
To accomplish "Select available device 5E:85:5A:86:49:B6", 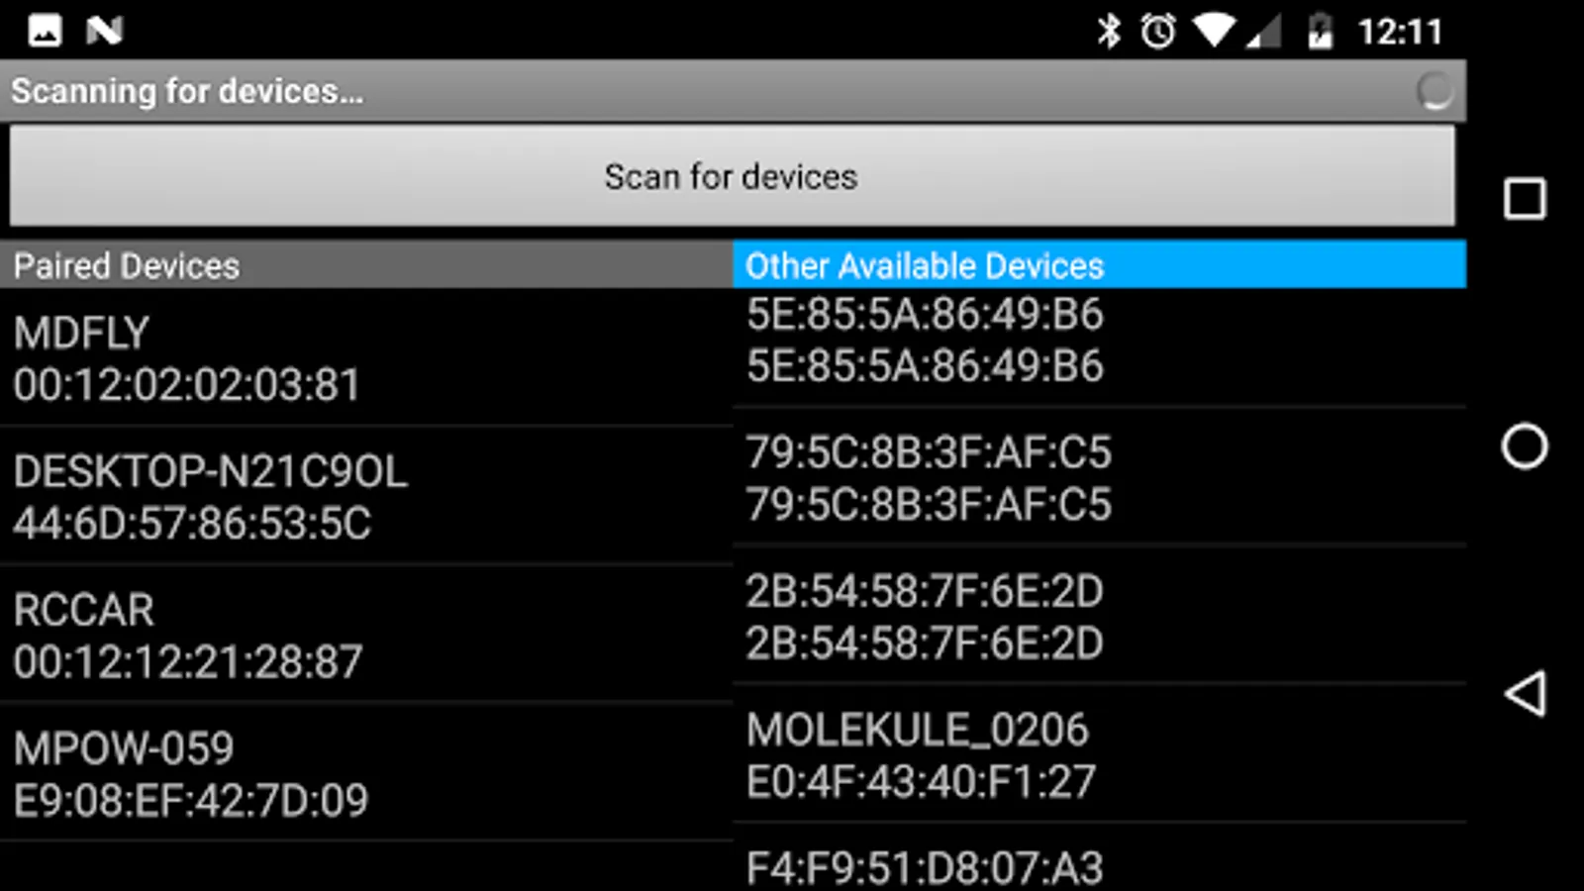I will tap(1099, 341).
